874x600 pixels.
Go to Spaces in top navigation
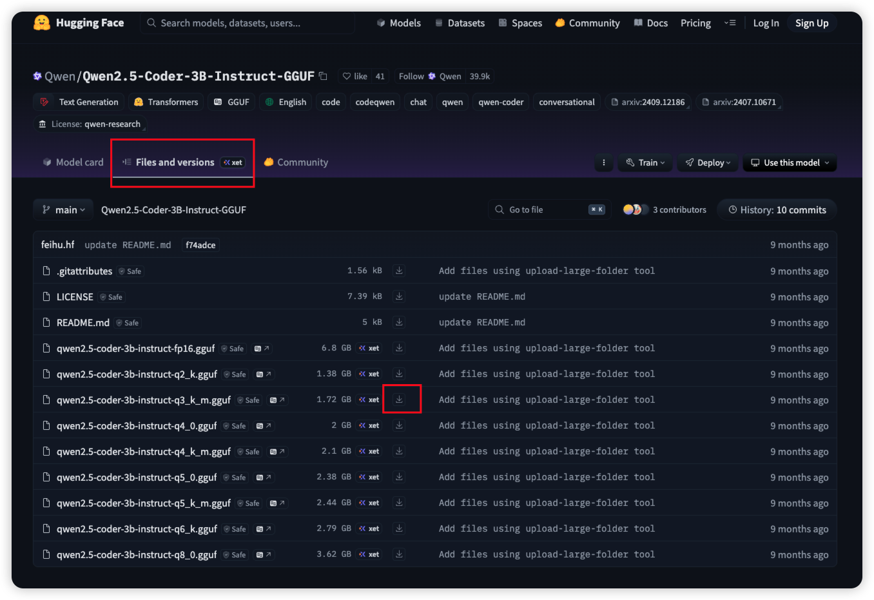(x=520, y=23)
